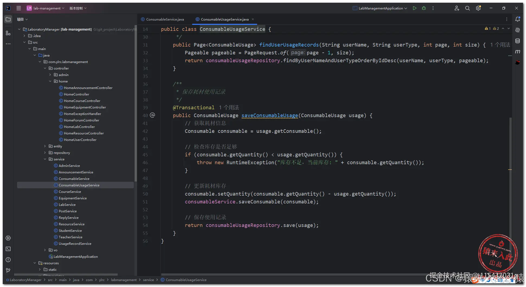The width and height of the screenshot is (526, 287).
Task: Open editor tab options menu
Action: point(507,19)
